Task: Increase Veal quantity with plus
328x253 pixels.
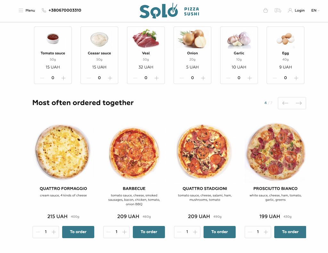Action: 156,78
